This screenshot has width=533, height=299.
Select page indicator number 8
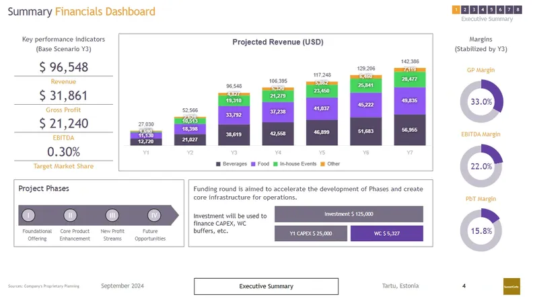(518, 10)
